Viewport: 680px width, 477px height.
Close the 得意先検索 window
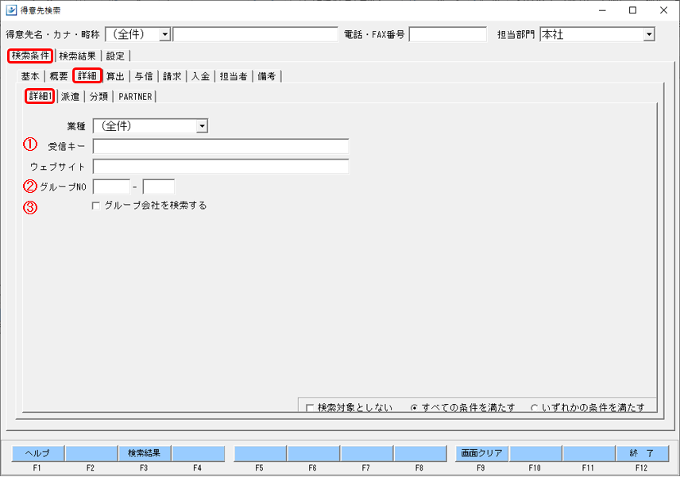tap(663, 10)
